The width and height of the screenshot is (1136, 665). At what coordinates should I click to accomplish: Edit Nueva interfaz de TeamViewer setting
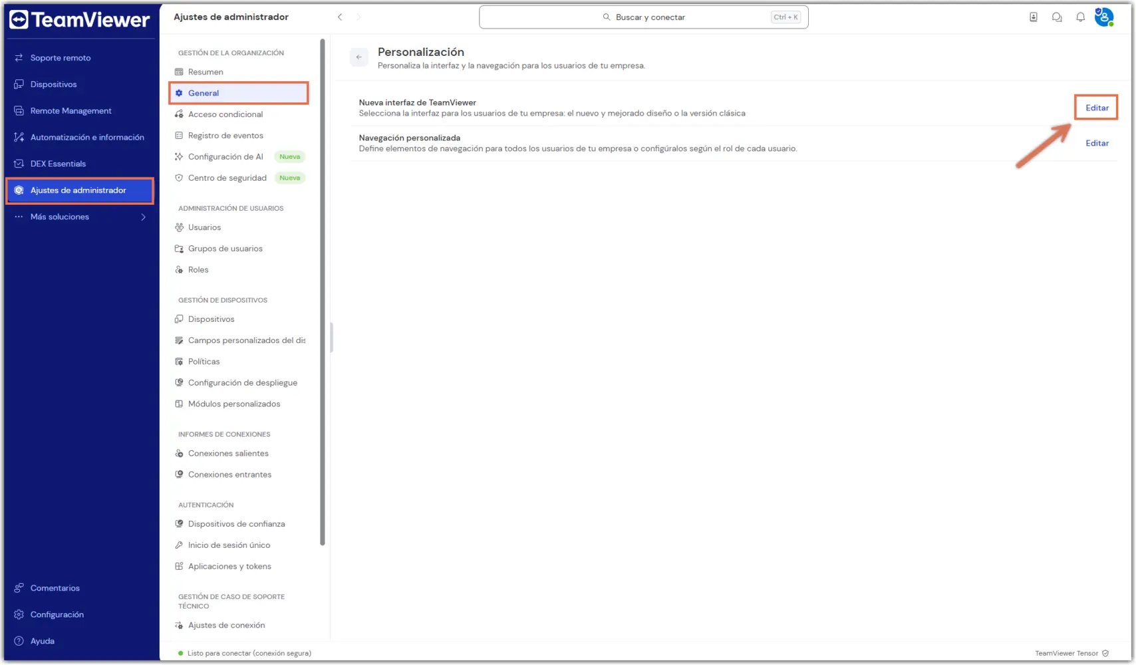coord(1097,108)
